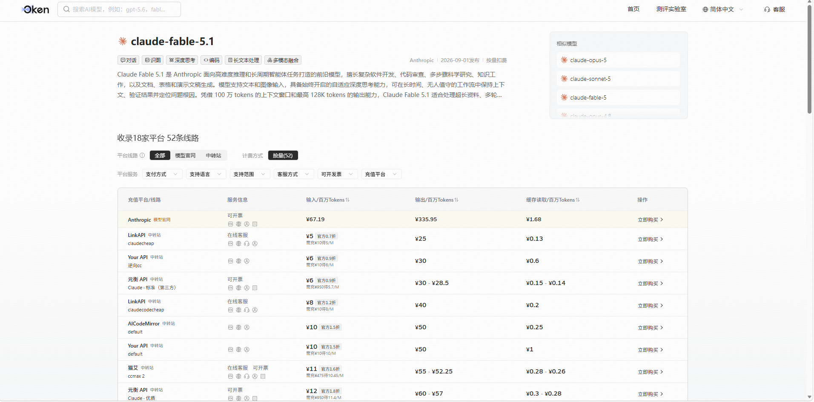Click the user icon in the Your API default row
The image size is (814, 402).
tap(246, 349)
